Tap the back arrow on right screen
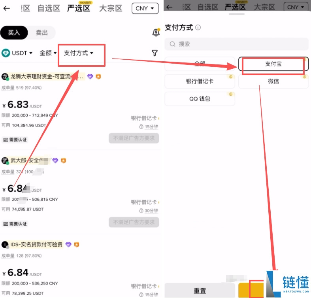 [x=169, y=8]
